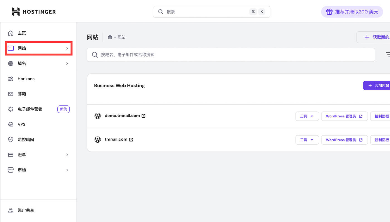Click the magnifier icon in top search bar
390x222 pixels.
(x=161, y=12)
